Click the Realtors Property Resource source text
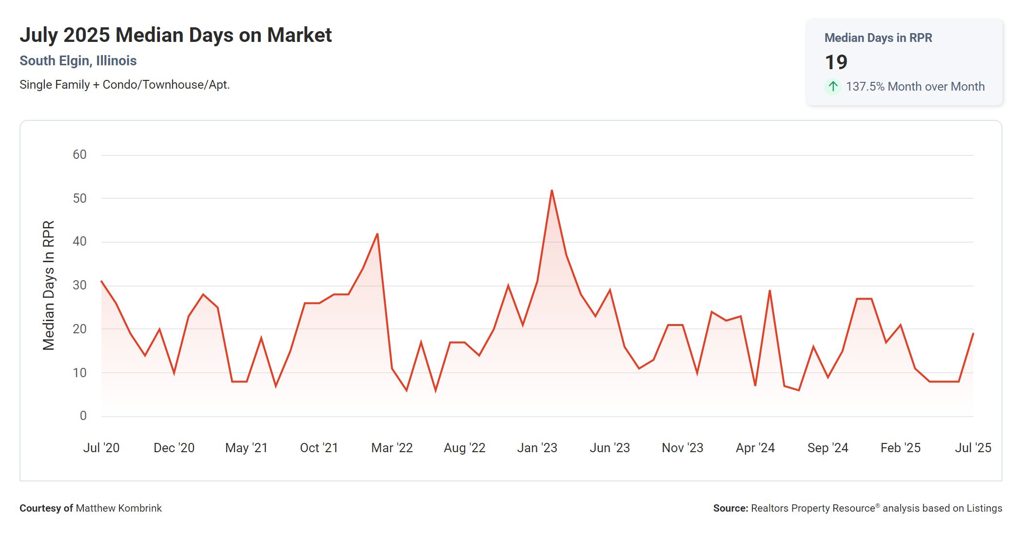Image resolution: width=1022 pixels, height=536 pixels. point(813,508)
